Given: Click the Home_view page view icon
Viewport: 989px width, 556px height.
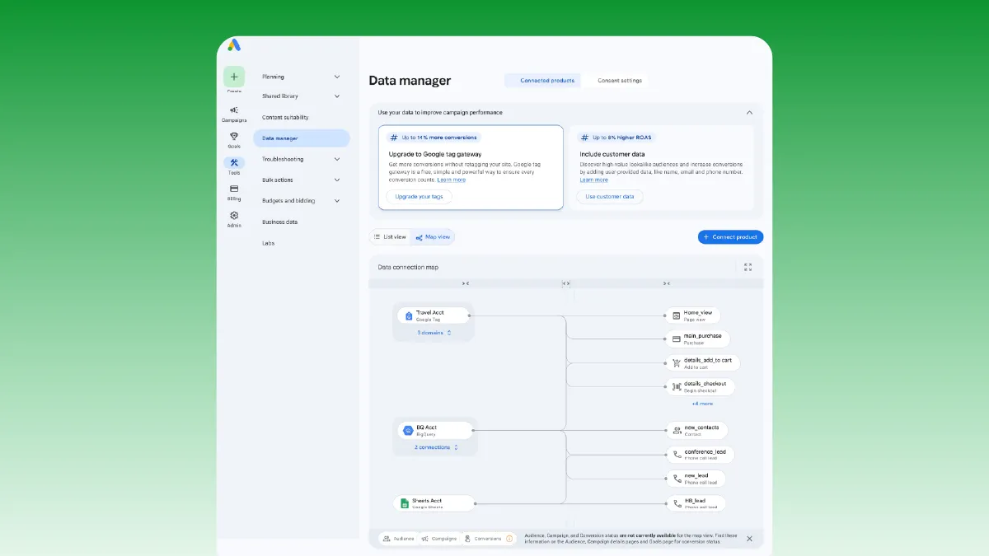Looking at the screenshot, I should coord(676,315).
